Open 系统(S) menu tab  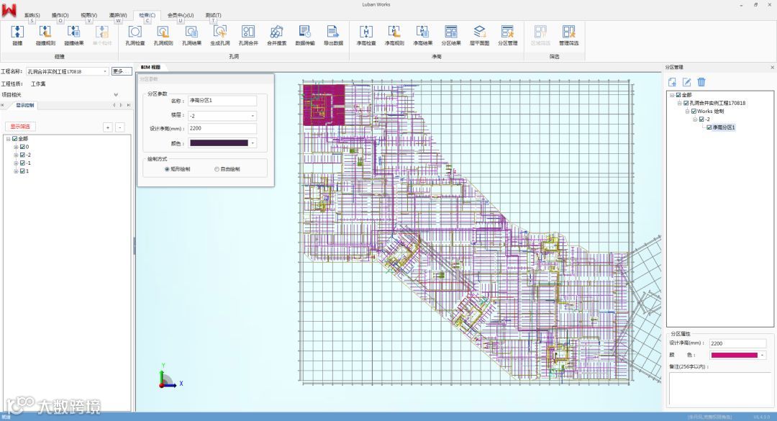(32, 15)
